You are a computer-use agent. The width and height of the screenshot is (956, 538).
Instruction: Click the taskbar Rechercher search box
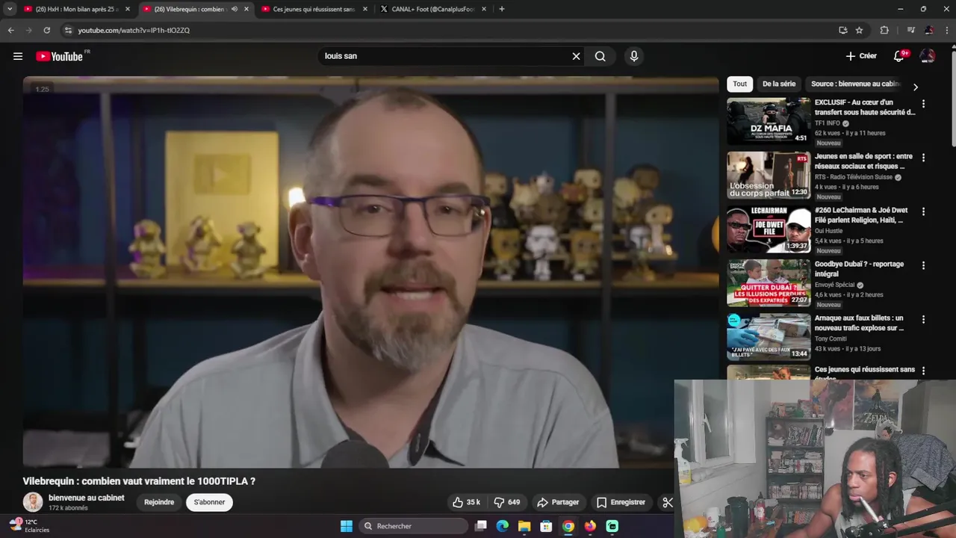pos(412,526)
